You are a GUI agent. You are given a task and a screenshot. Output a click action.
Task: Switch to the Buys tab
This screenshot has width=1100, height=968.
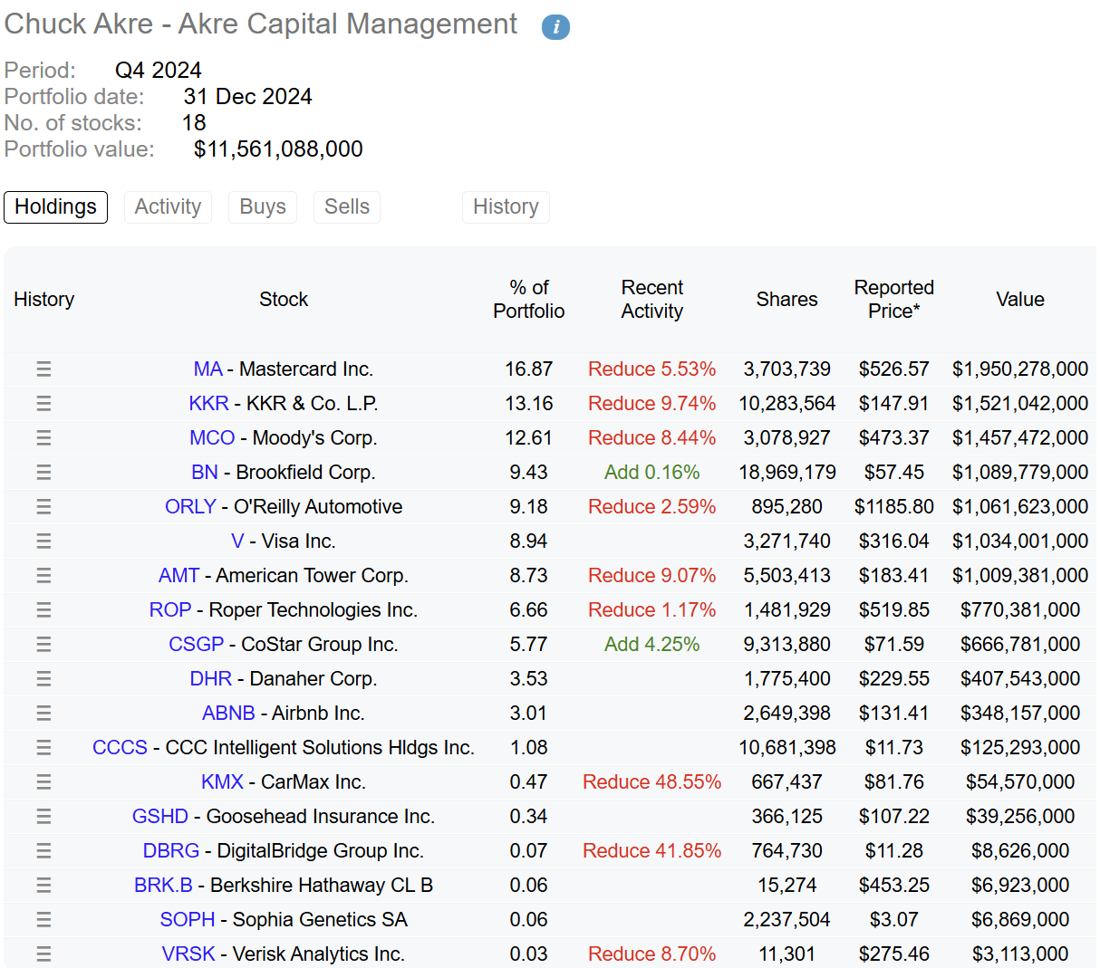click(263, 206)
